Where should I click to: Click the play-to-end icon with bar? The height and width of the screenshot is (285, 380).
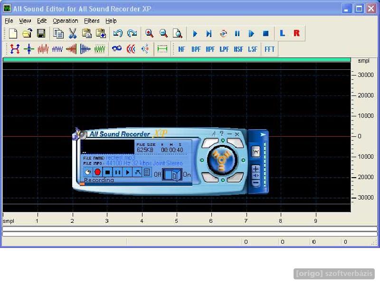209,33
